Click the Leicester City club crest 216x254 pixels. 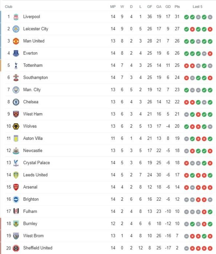pos(16,29)
